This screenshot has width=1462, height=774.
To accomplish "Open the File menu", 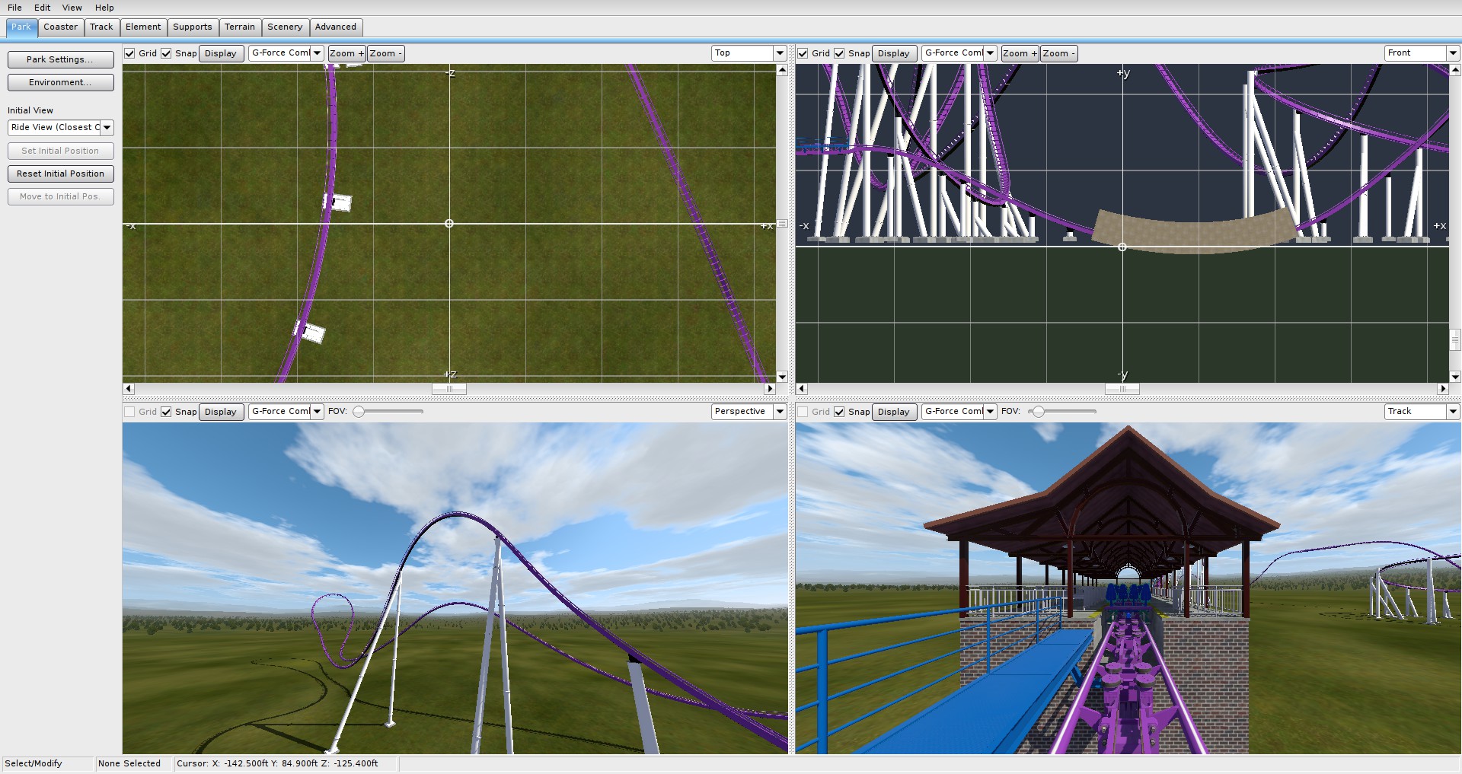I will point(14,8).
